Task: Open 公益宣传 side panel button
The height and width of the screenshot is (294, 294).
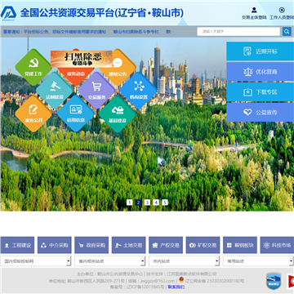Action: pyautogui.click(x=260, y=112)
